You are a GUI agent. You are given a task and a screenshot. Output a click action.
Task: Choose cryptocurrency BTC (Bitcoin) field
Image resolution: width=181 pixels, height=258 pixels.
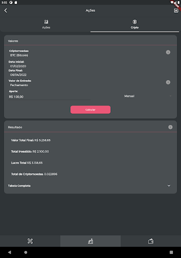tap(19, 55)
